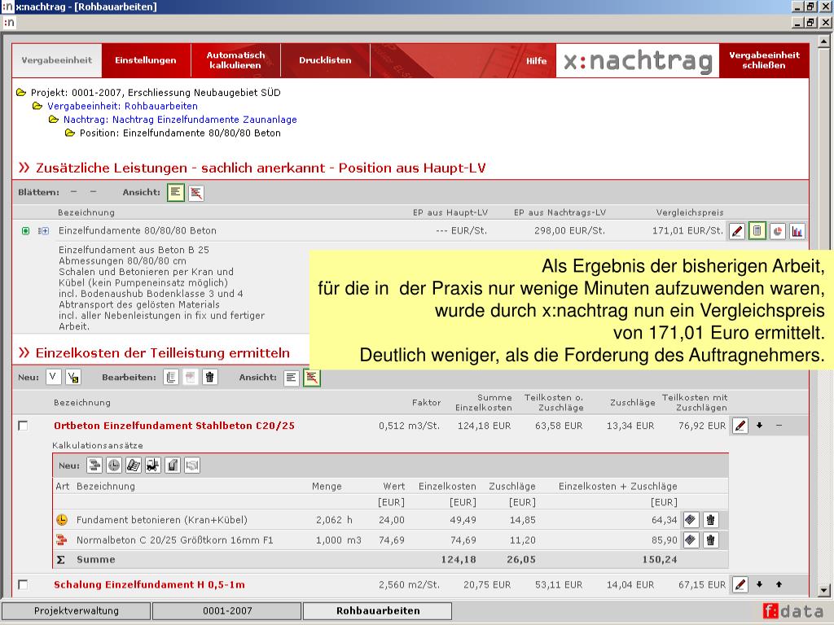Viewport: 834px width, 625px height.
Task: Click the 0,512 m3/St. Faktor value
Action: 409,426
